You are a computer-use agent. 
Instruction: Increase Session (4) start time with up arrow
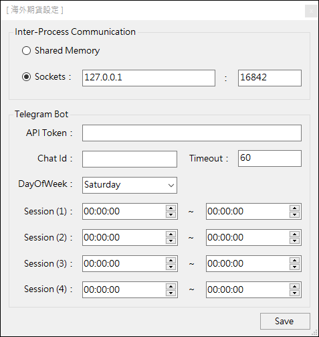point(171,287)
